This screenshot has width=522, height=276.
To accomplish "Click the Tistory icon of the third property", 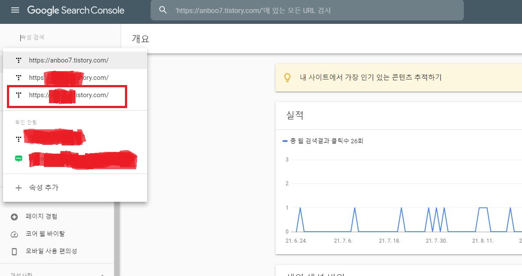I will (x=18, y=95).
